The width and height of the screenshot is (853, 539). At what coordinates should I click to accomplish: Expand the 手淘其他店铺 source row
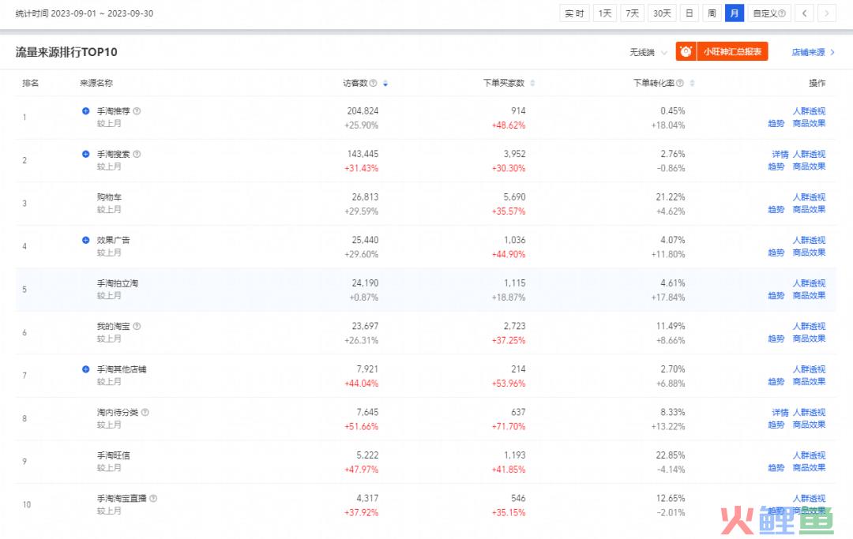pos(85,369)
